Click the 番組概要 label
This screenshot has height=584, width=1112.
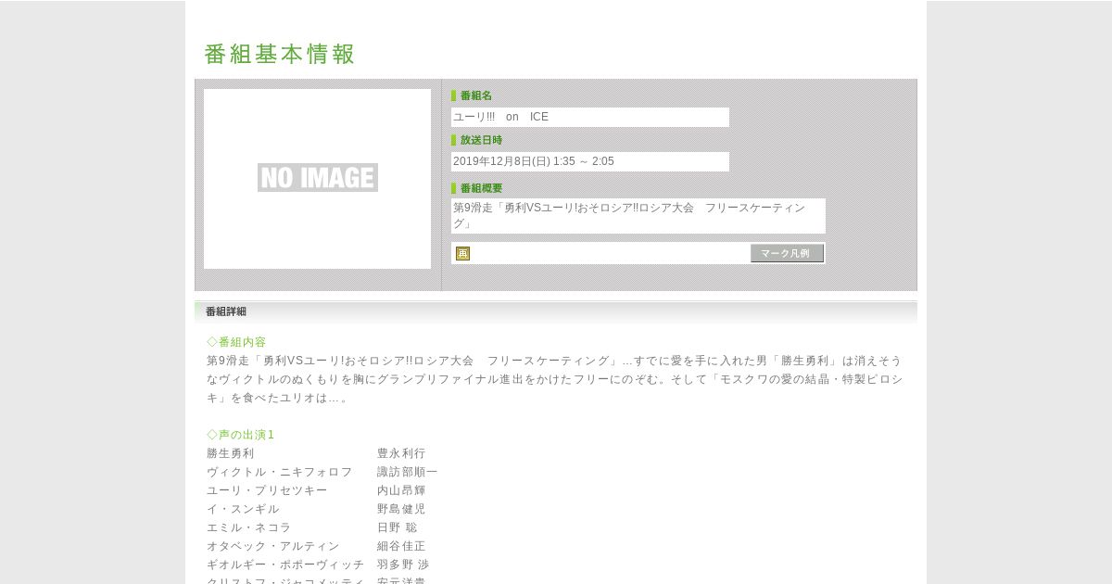[481, 188]
